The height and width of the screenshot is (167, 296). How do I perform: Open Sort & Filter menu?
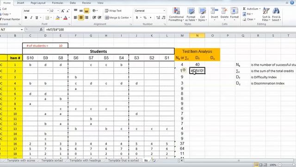point(266,14)
